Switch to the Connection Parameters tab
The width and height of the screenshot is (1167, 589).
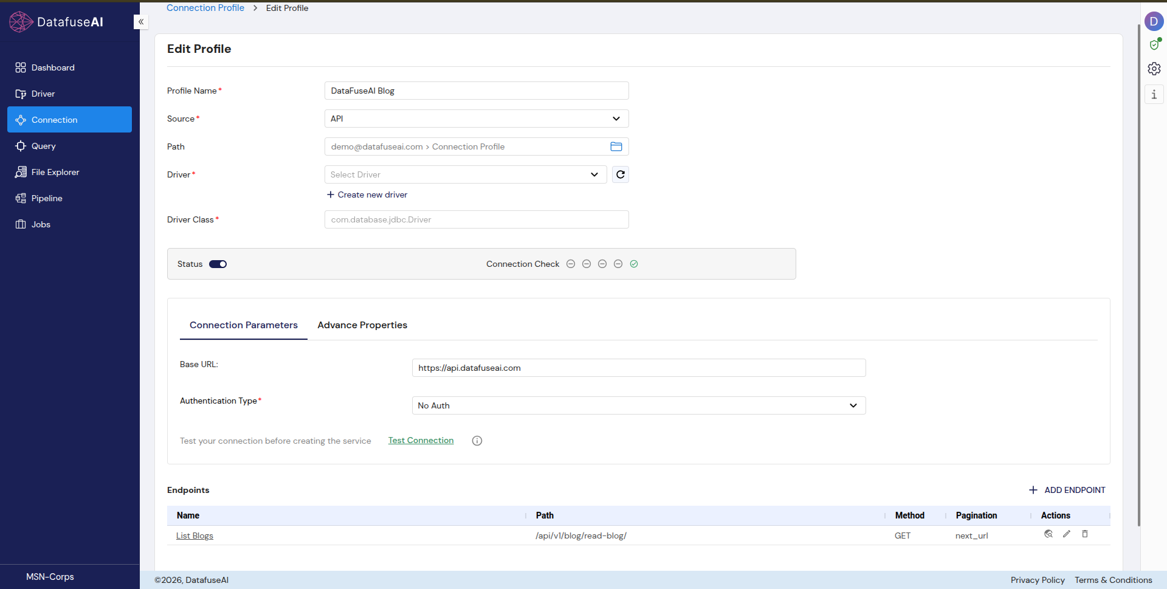click(244, 325)
